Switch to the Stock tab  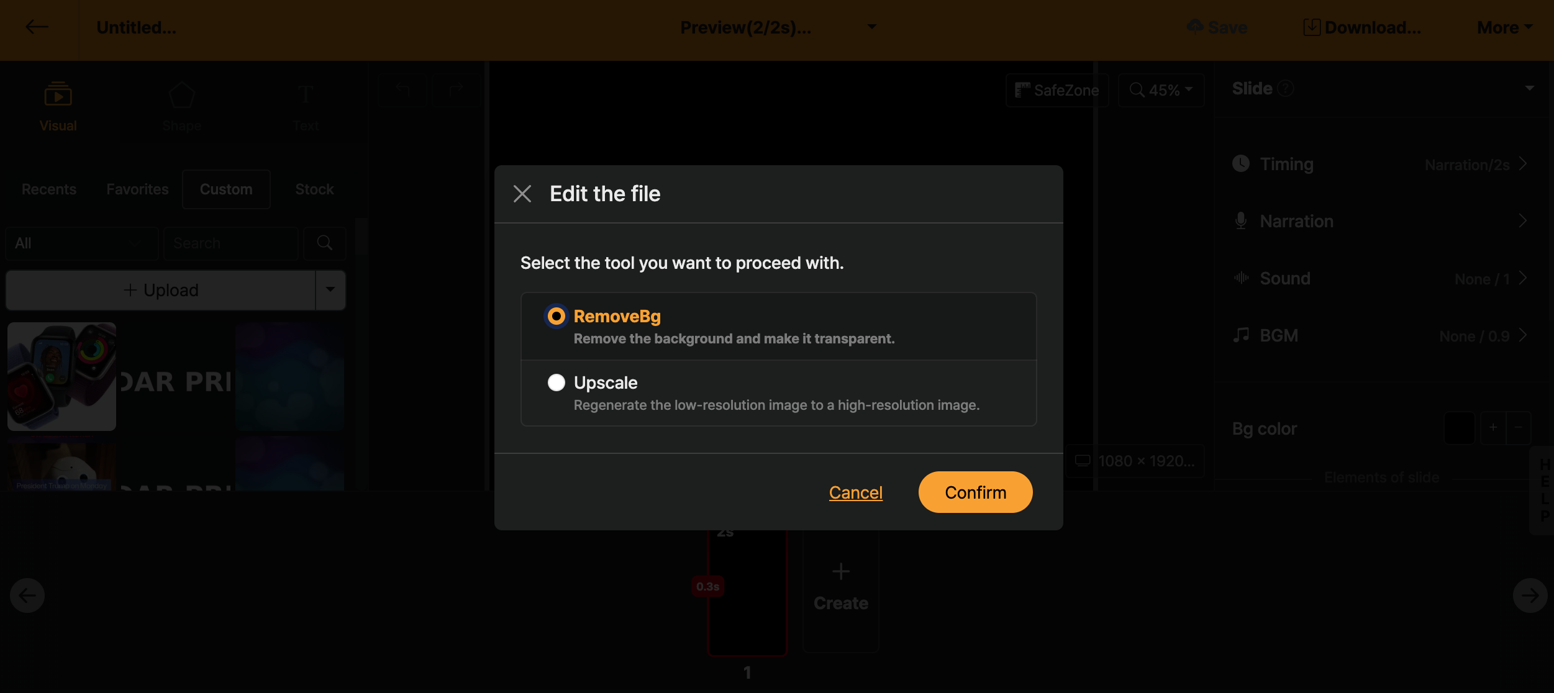314,189
